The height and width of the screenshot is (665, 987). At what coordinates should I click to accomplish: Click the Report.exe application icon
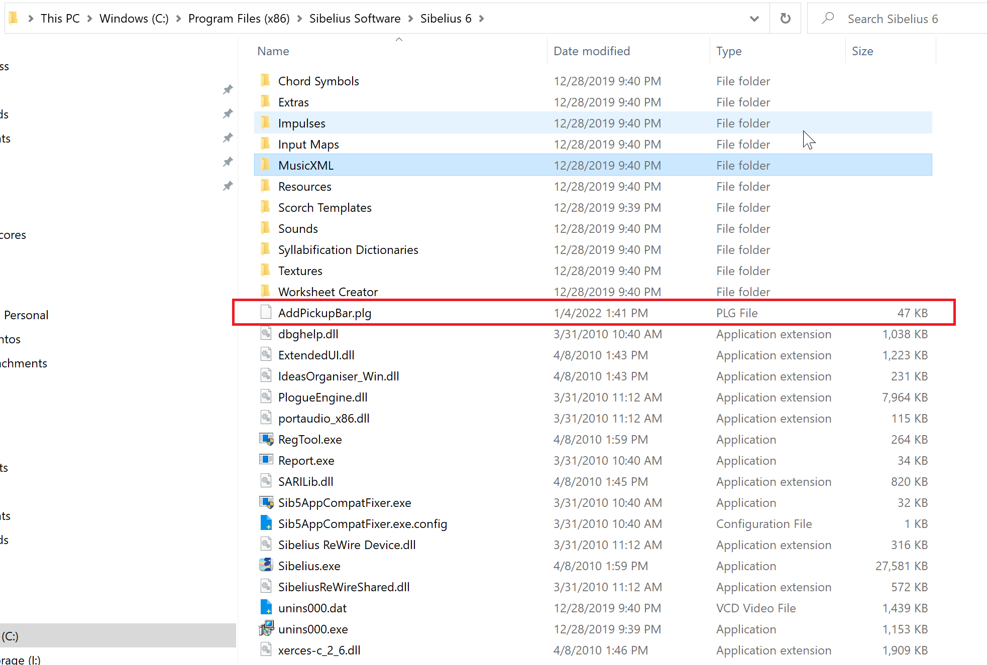(266, 460)
